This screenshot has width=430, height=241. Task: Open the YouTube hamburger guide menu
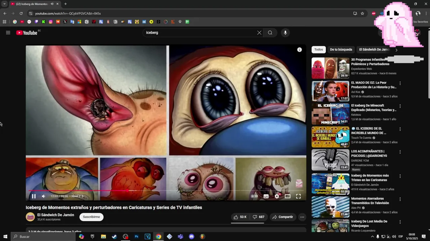8,32
